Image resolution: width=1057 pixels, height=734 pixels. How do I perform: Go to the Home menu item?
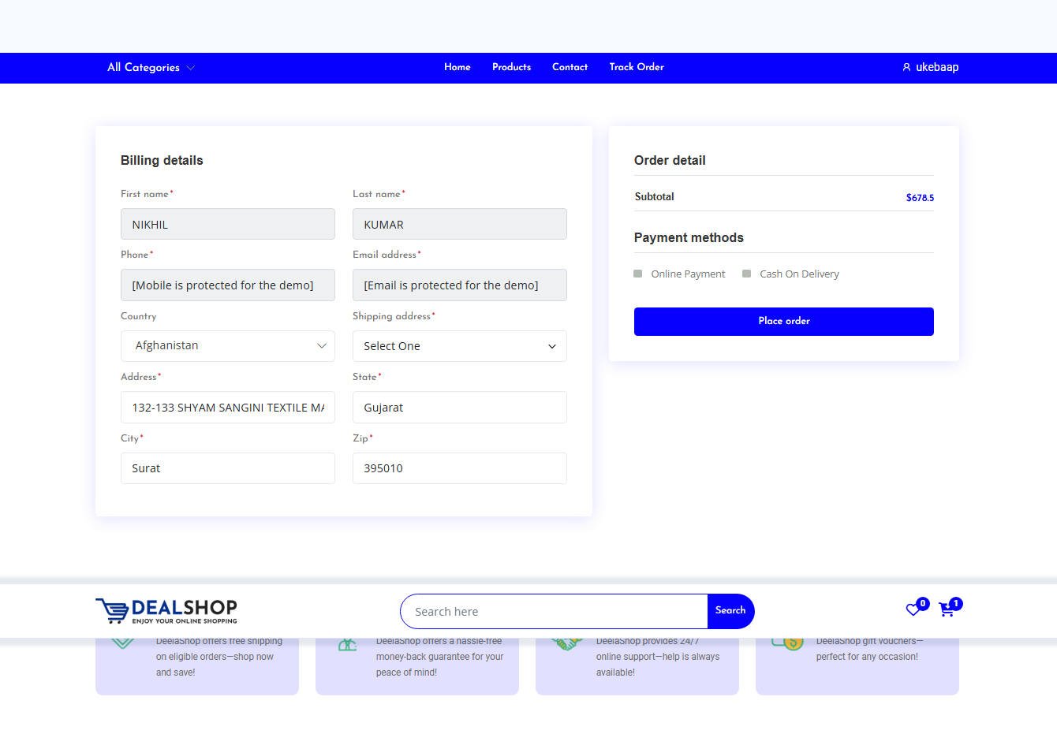click(457, 67)
